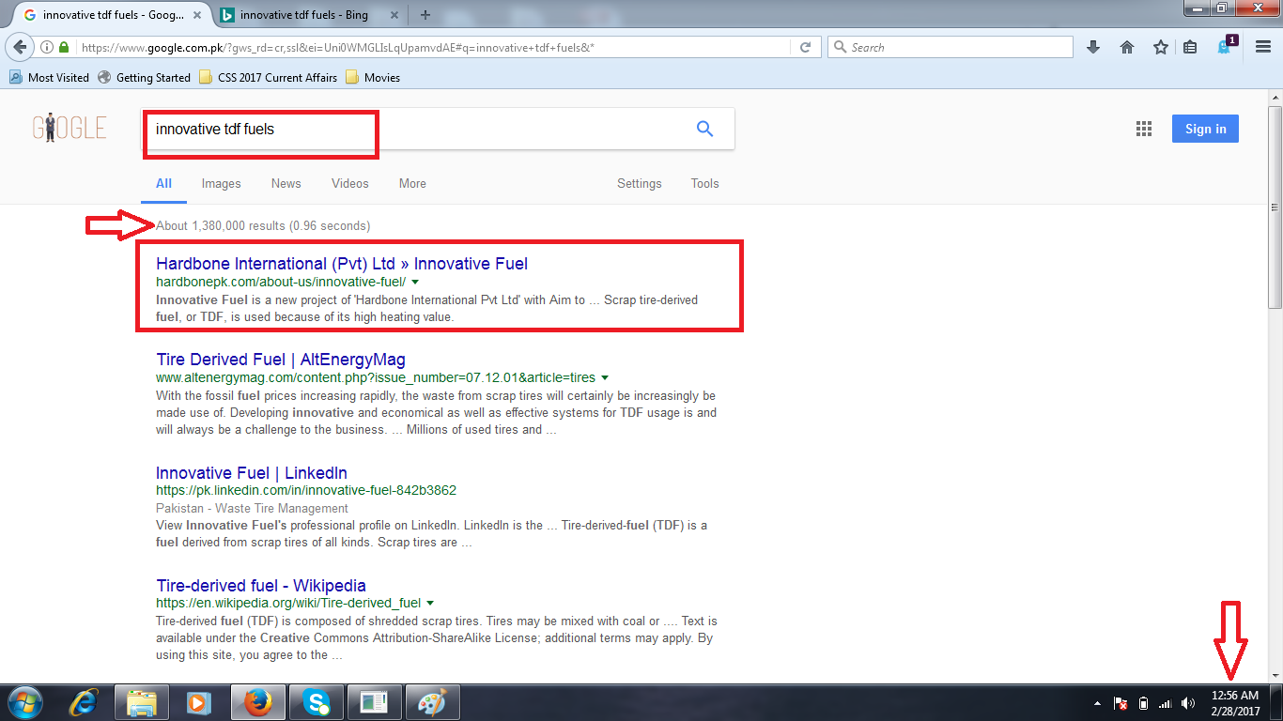Open Getting Started bookmark
1283x721 pixels.
coord(144,78)
